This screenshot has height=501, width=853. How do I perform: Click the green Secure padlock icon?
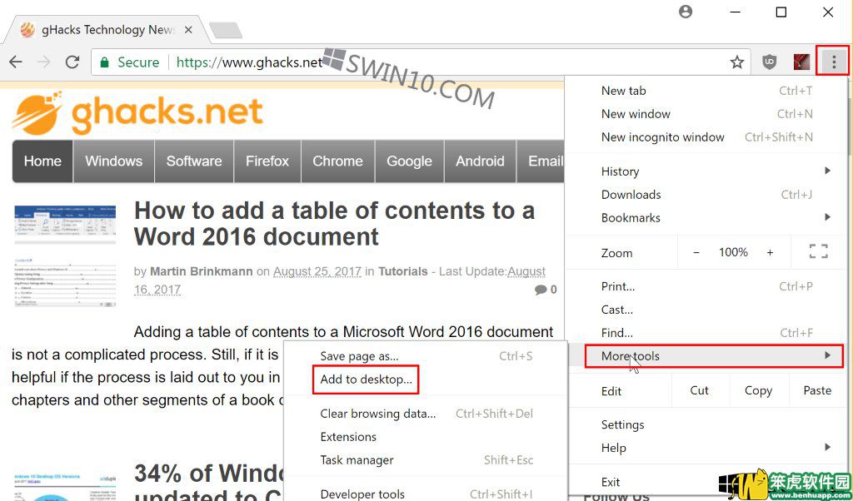(x=104, y=62)
